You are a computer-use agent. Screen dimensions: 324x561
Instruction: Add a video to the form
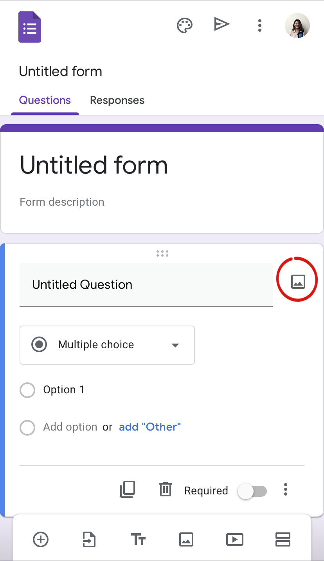pyautogui.click(x=235, y=539)
